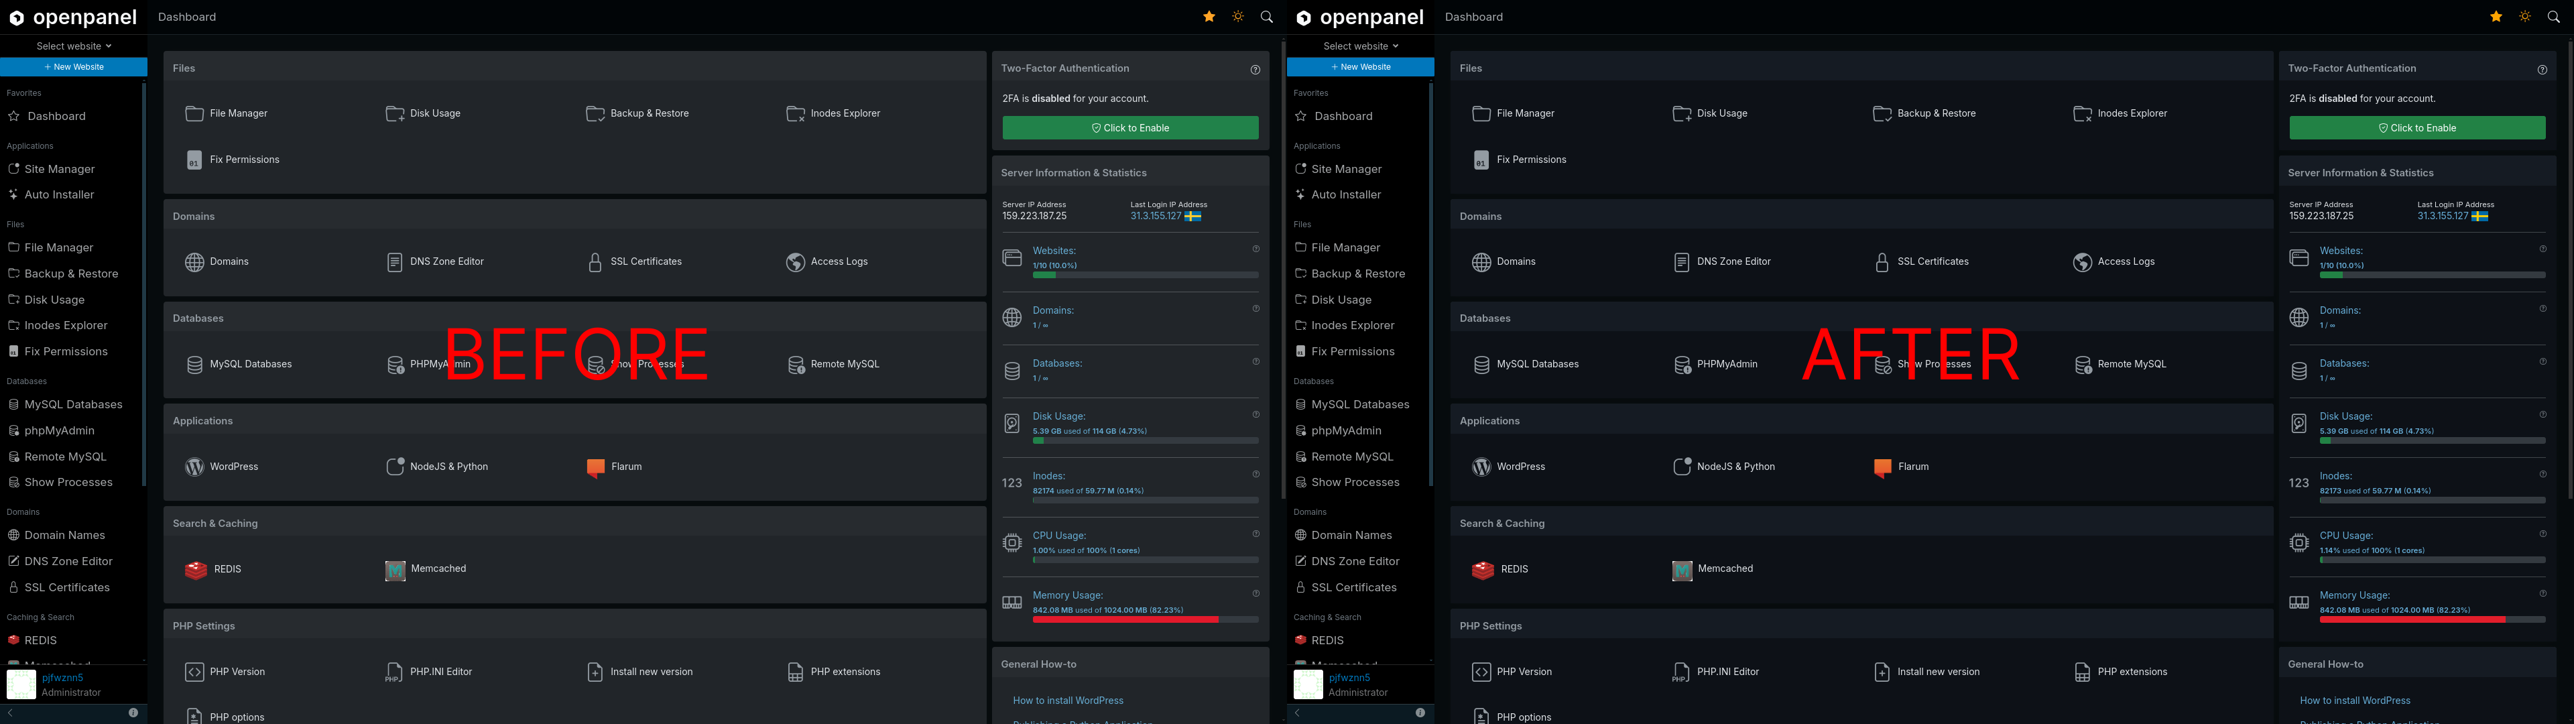The width and height of the screenshot is (2574, 724).
Task: Click Websites usage progress bar in BEFORE panel
Action: click(x=1145, y=275)
